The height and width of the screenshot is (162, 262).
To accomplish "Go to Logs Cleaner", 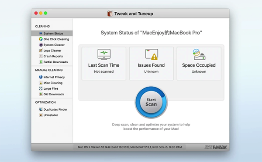I will pyautogui.click(x=52, y=51).
